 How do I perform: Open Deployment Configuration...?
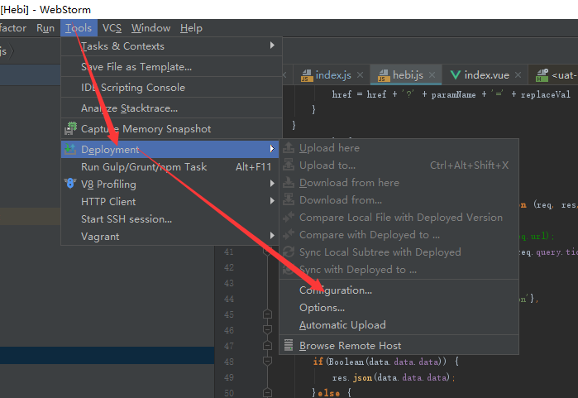pyautogui.click(x=399, y=290)
